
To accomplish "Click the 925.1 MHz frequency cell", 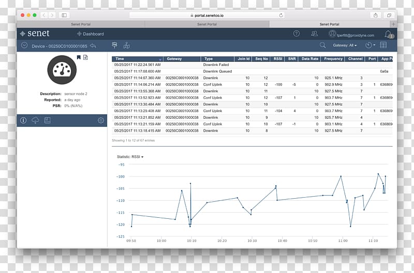I will (x=333, y=78).
